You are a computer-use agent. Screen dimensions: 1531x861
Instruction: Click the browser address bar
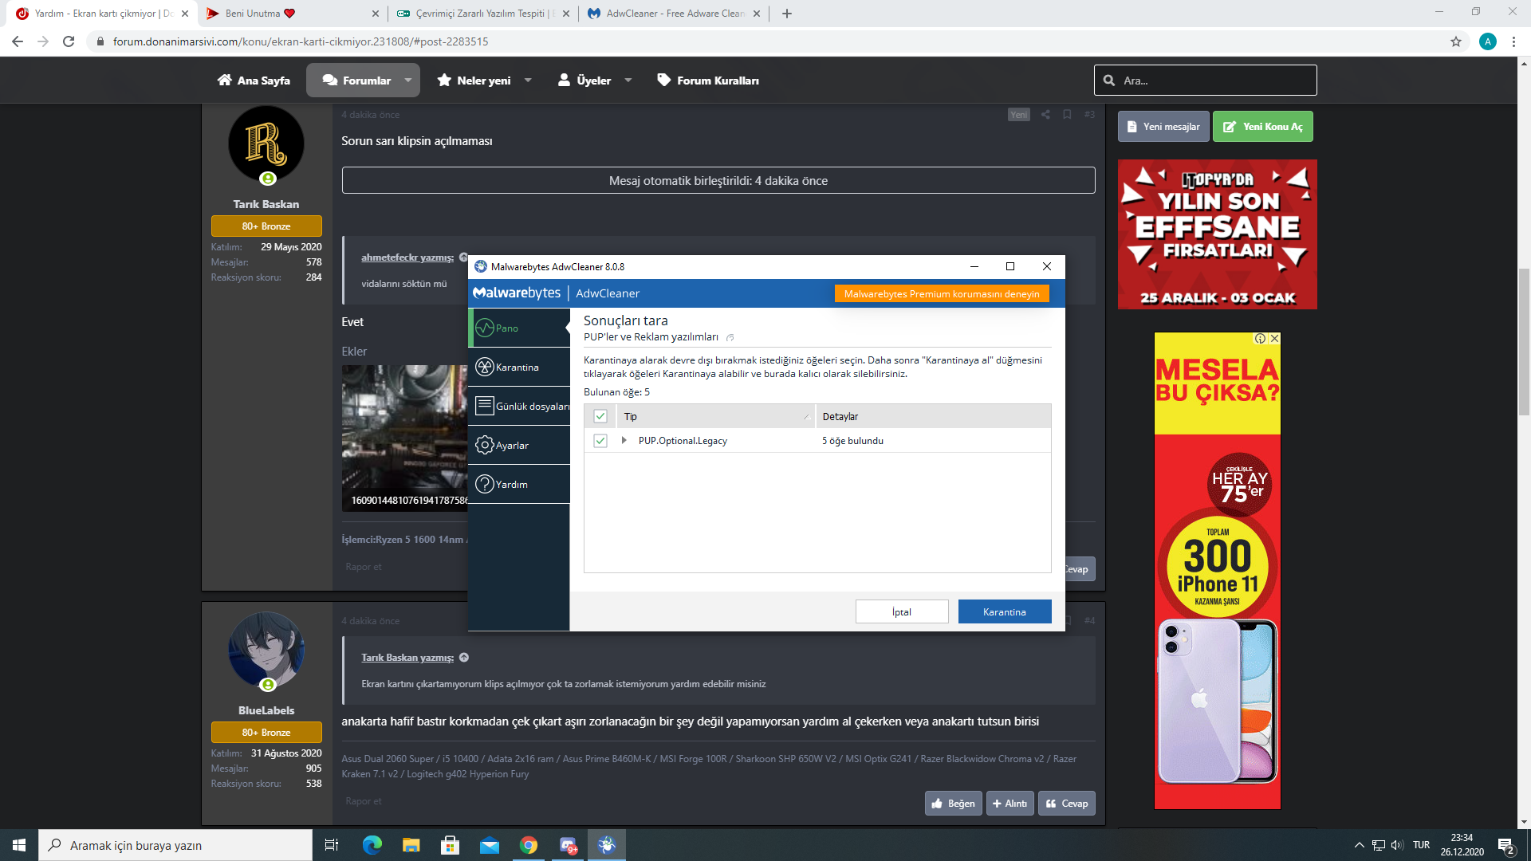point(765,41)
